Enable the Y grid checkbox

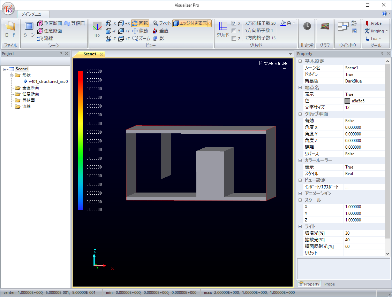tap(234, 31)
